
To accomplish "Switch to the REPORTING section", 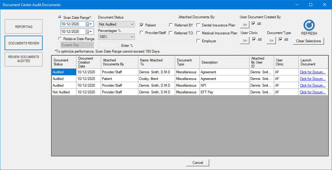I will coord(24,27).
